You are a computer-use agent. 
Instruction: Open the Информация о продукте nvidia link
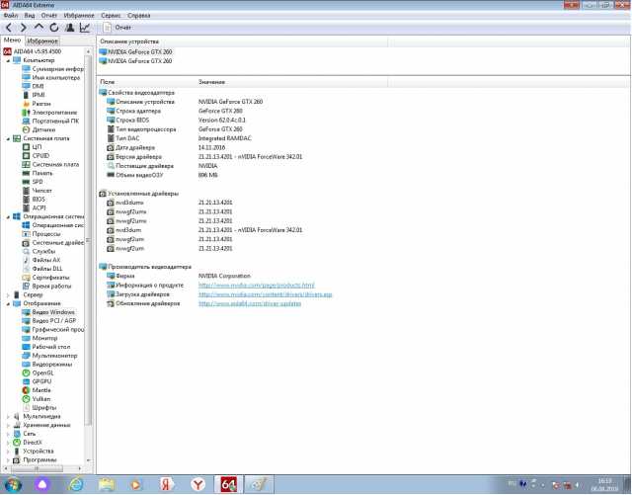pyautogui.click(x=257, y=286)
